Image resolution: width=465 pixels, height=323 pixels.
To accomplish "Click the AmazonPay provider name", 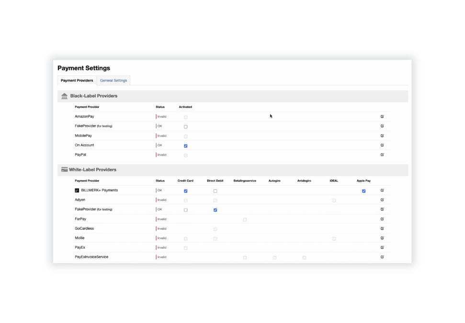I will point(84,116).
